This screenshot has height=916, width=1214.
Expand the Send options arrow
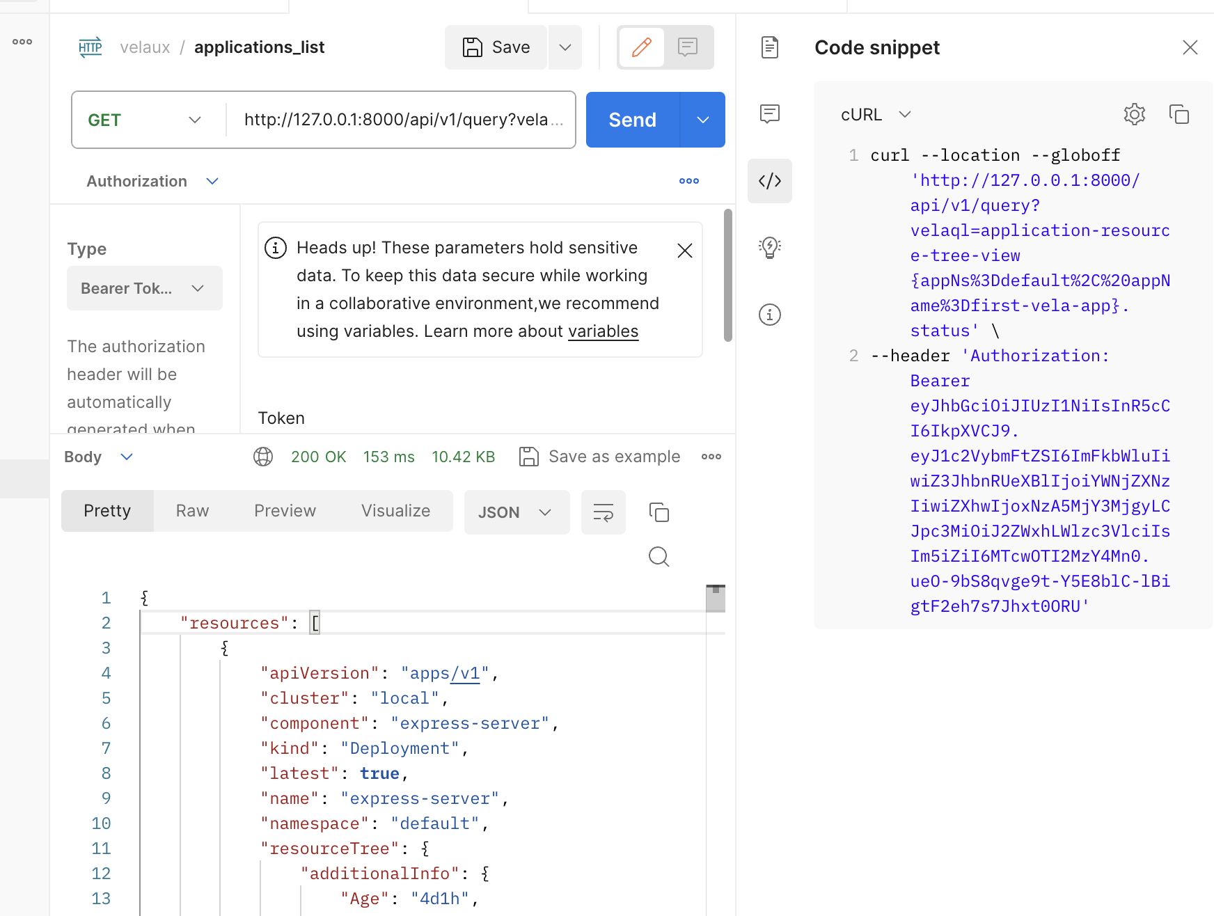[x=703, y=120]
